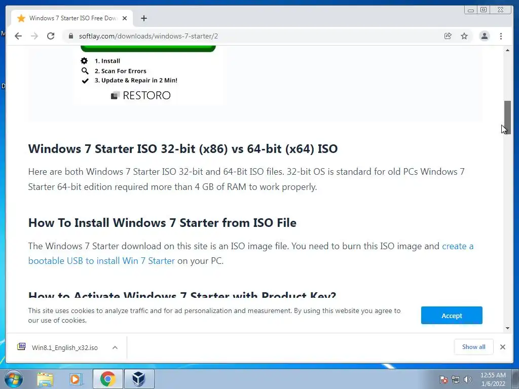519x389 pixels.
Task: Bookmark this page with the star
Action: [x=464, y=36]
